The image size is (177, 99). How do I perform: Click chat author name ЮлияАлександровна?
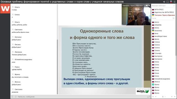[x=23, y=59]
